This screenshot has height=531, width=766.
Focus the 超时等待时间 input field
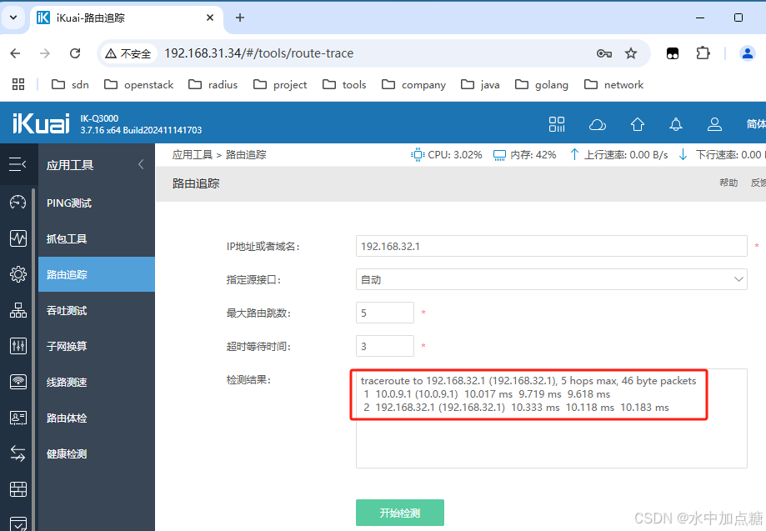pyautogui.click(x=385, y=346)
